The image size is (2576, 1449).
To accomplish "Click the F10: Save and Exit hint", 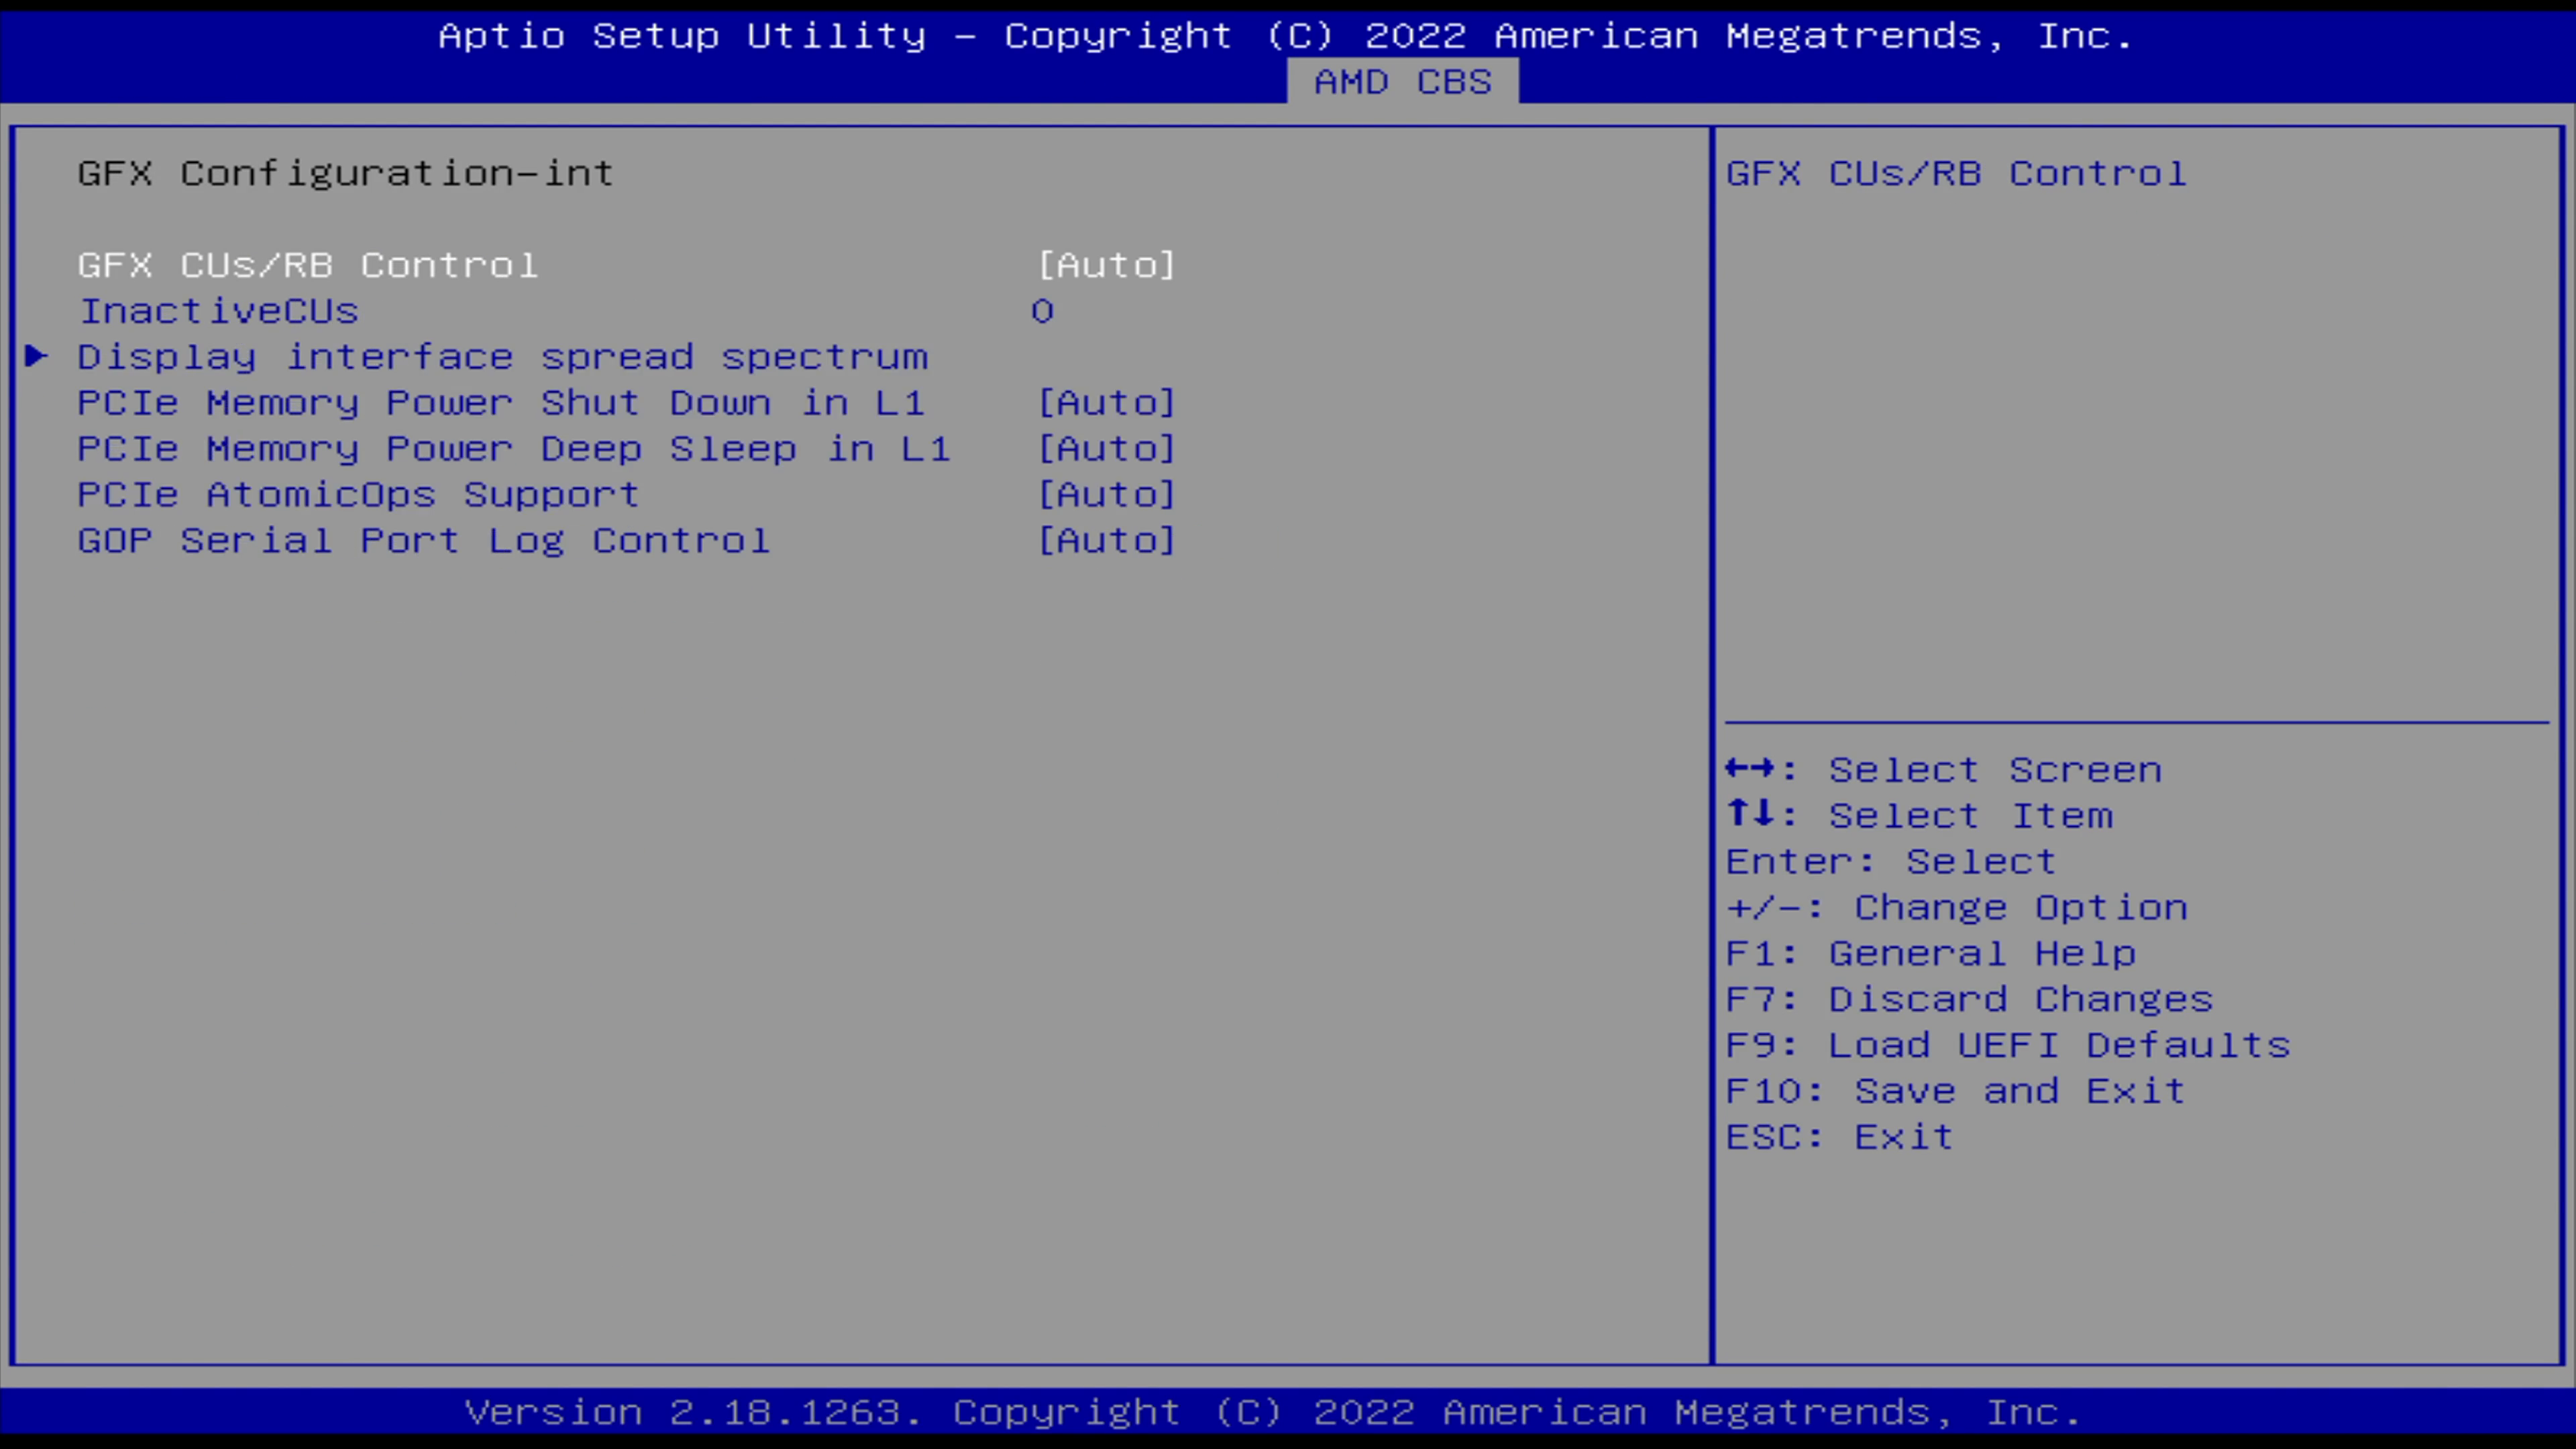I will pos(1956,1091).
